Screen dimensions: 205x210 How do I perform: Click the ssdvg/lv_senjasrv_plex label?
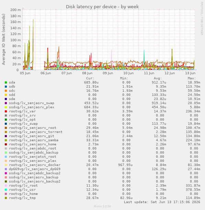(x=32, y=107)
